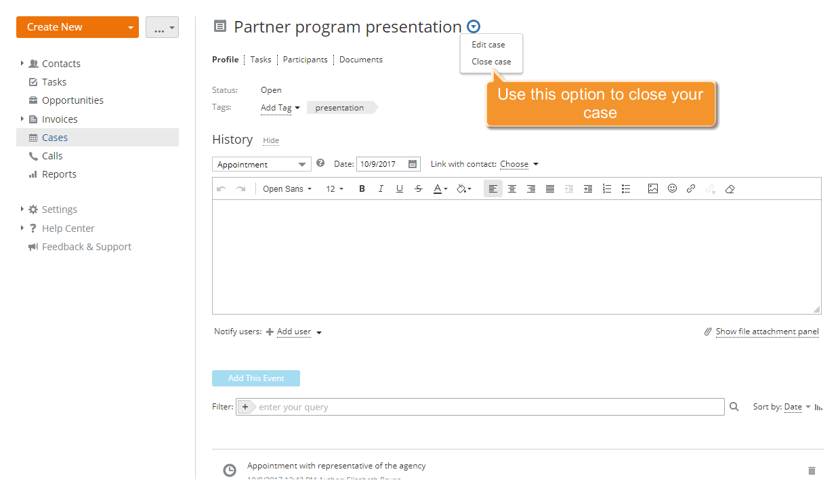Viewport: 840px width, 480px height.
Task: Insert an emoji in the text editor
Action: [x=671, y=188]
